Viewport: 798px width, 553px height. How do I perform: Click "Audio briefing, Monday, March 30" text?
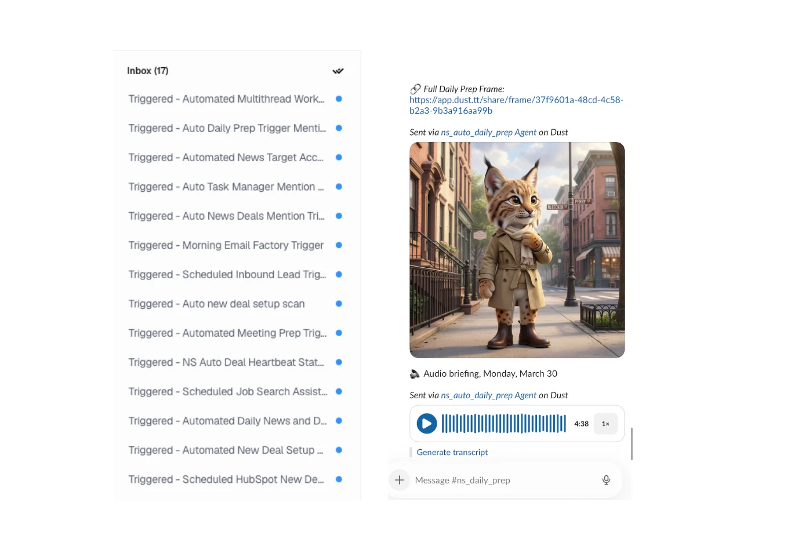pyautogui.click(x=490, y=374)
